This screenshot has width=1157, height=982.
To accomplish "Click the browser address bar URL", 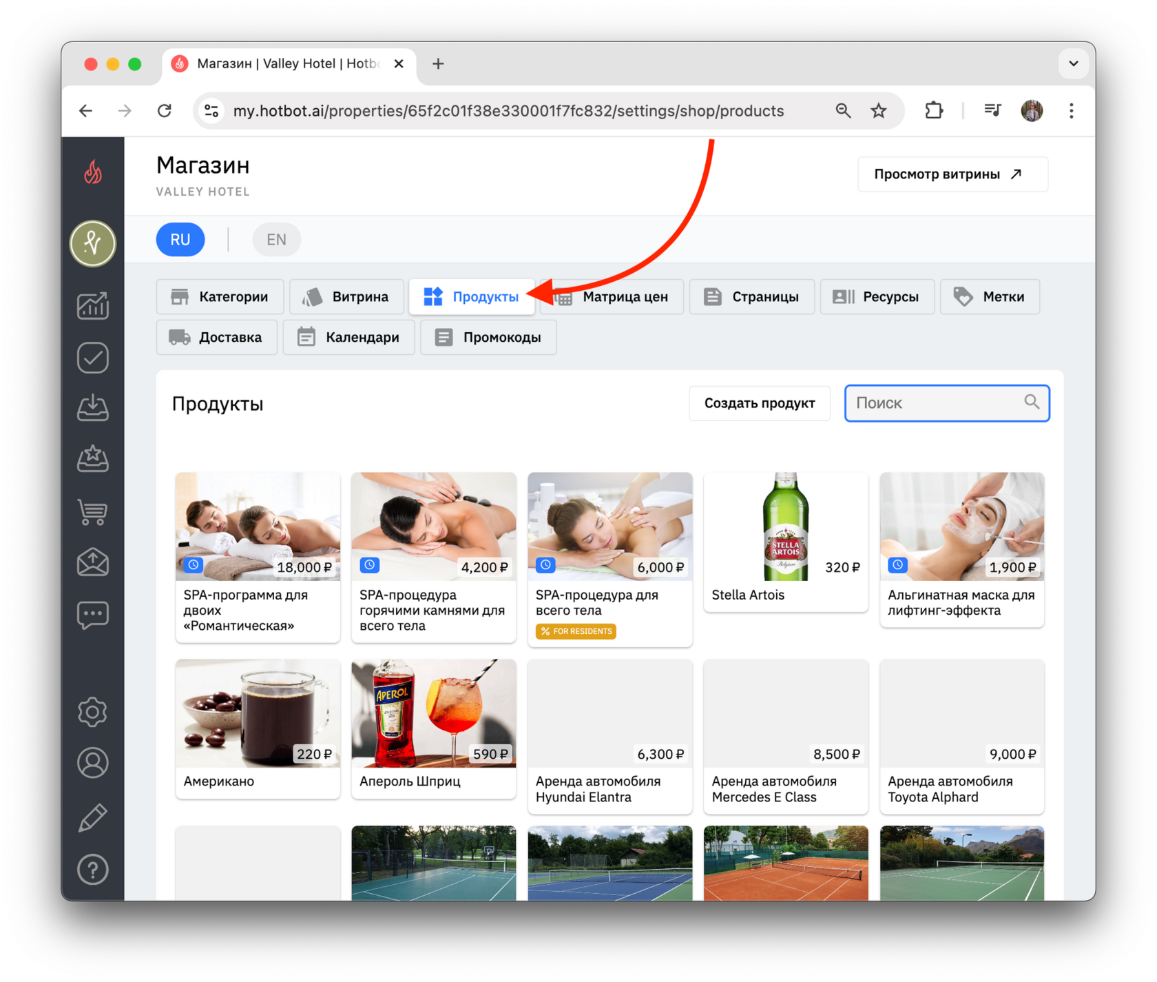I will [508, 111].
